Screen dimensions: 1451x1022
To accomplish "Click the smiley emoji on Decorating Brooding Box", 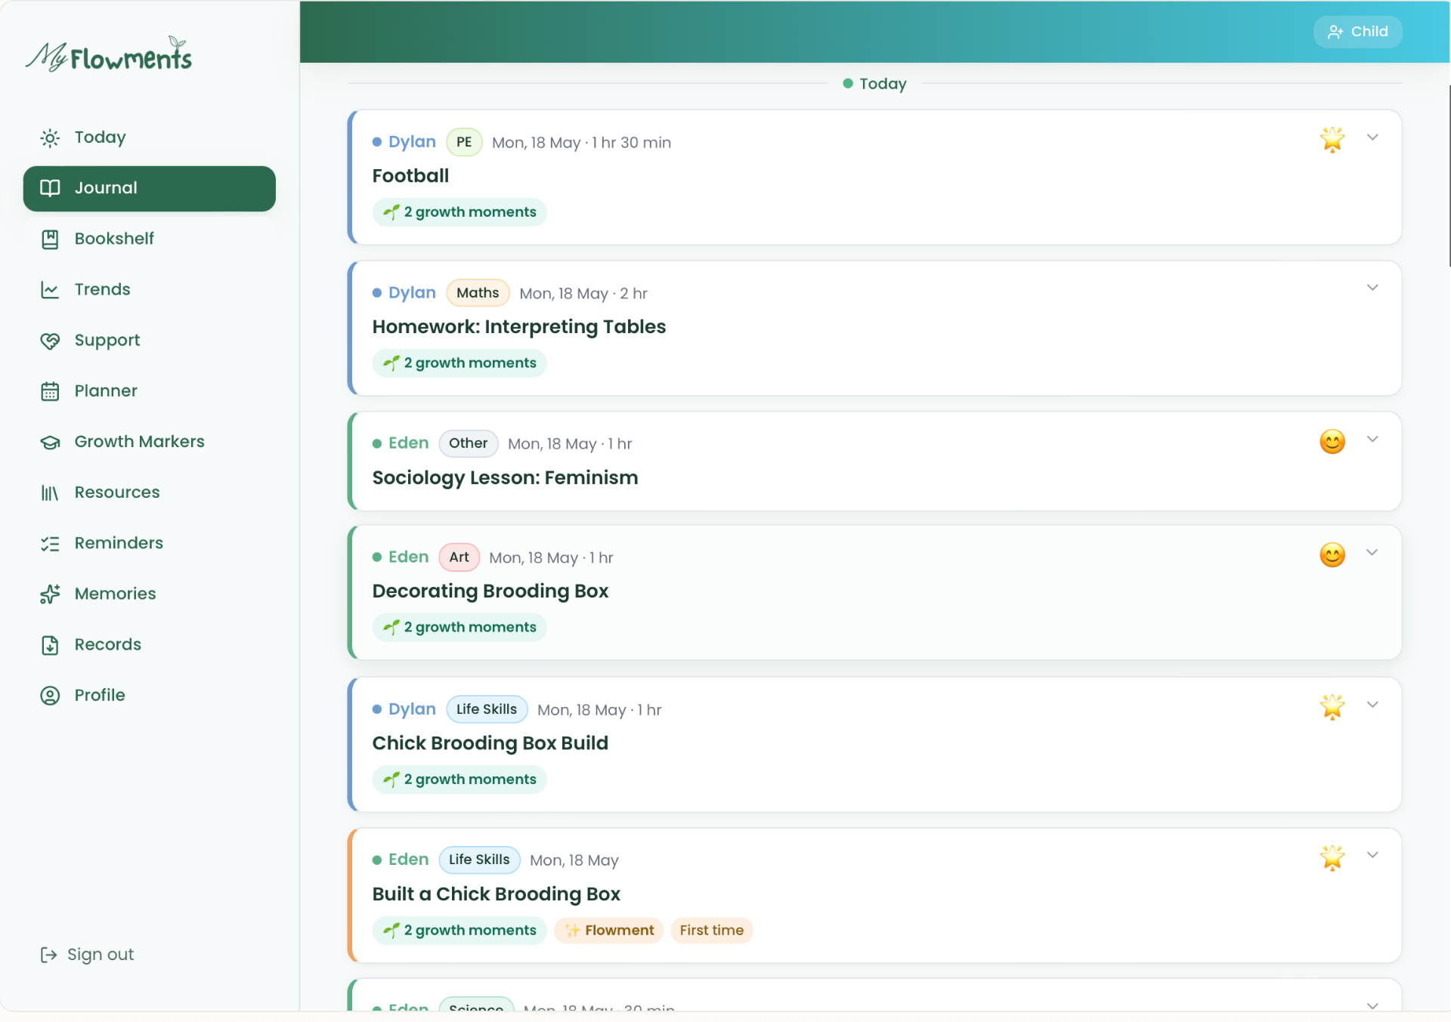I will 1332,555.
